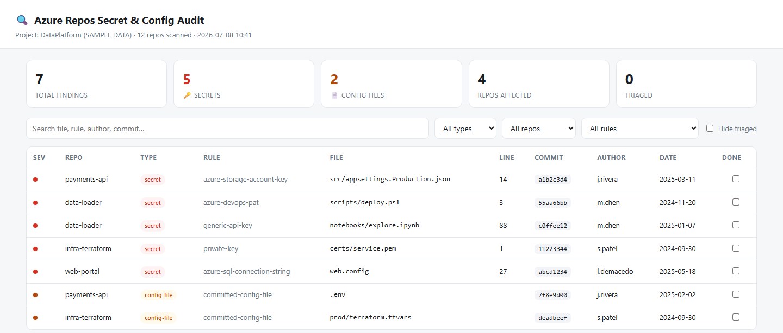Click file src/appsettings.Production.json
The height and width of the screenshot is (333, 783).
[390, 179]
